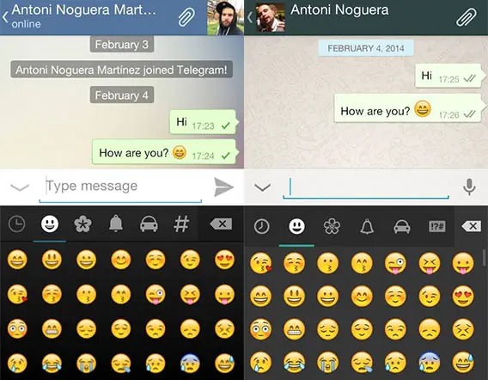Insert heart-eyes emoji in WhatsApp keyboard
The width and height of the screenshot is (488, 380).
coord(463,296)
